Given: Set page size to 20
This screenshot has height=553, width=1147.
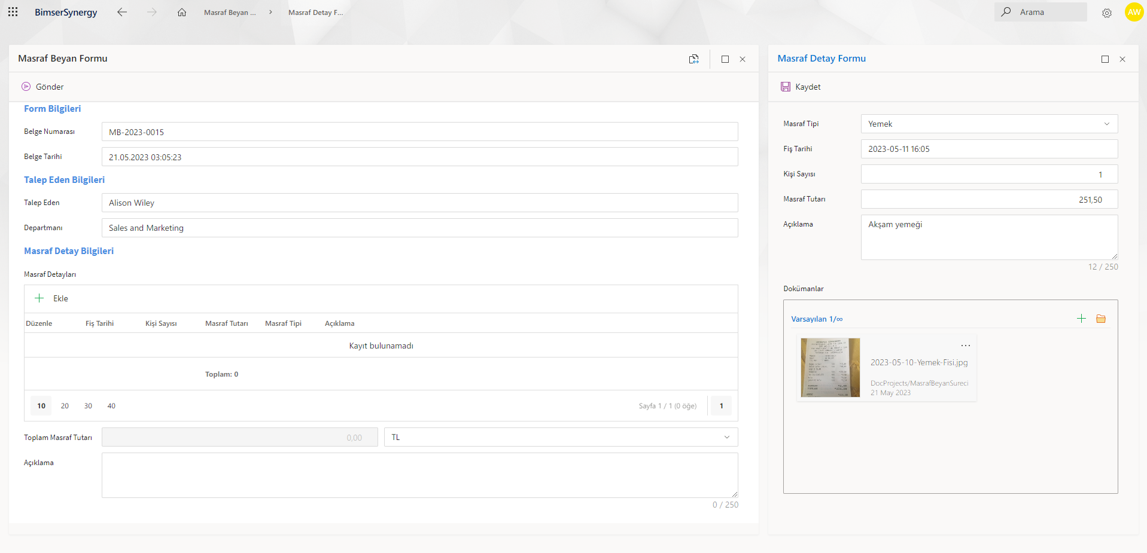Looking at the screenshot, I should click(x=65, y=406).
